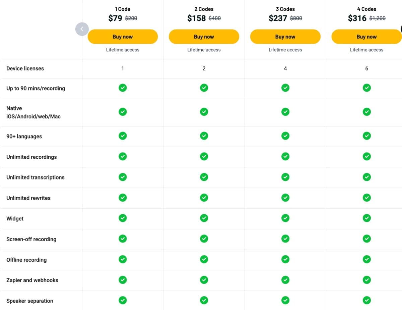Click 2 Codes checkmark for Zapier and webhooks

[x=204, y=280]
